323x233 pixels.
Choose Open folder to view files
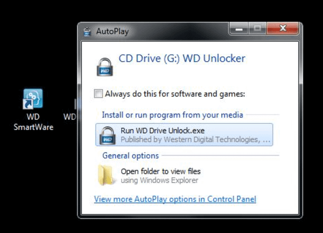point(160,171)
